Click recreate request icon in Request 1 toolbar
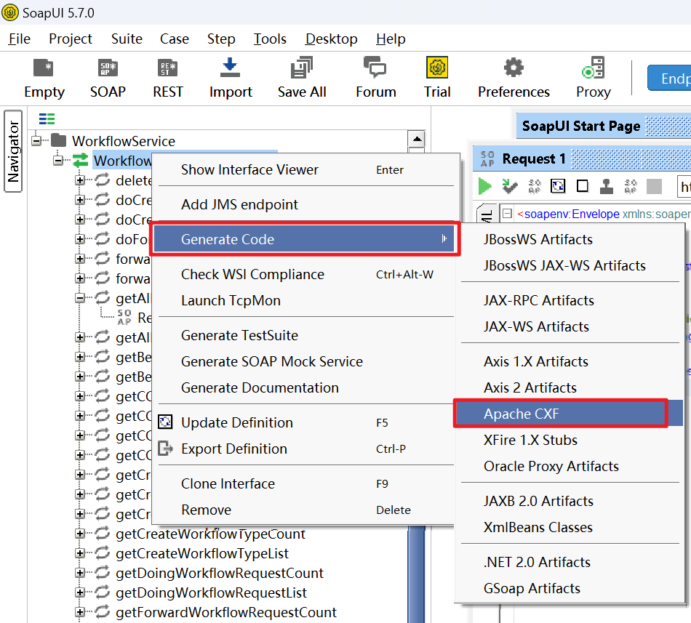The image size is (691, 623). [557, 186]
